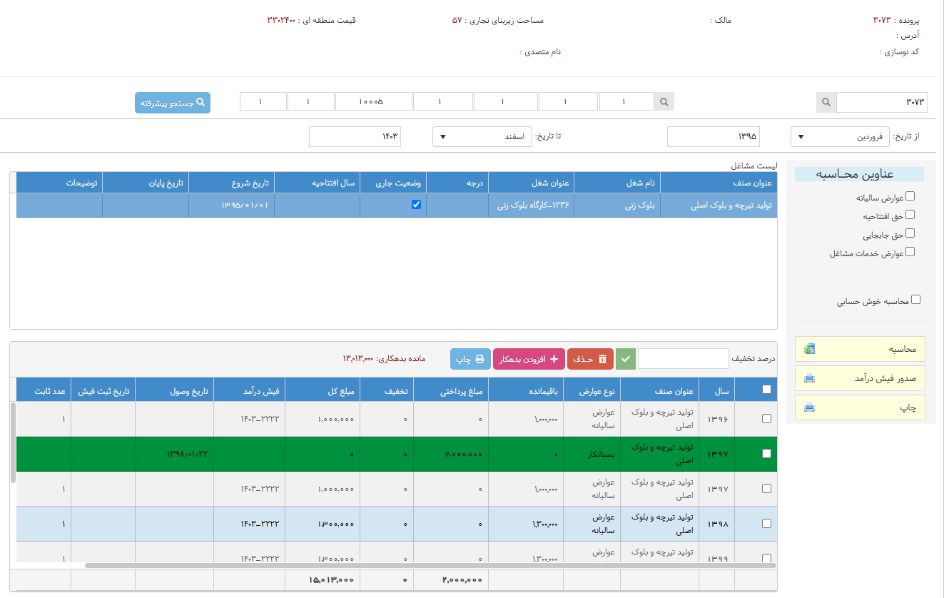Click the چاپ button in the left panel
Screen dimensions: 944x598
(x=860, y=407)
